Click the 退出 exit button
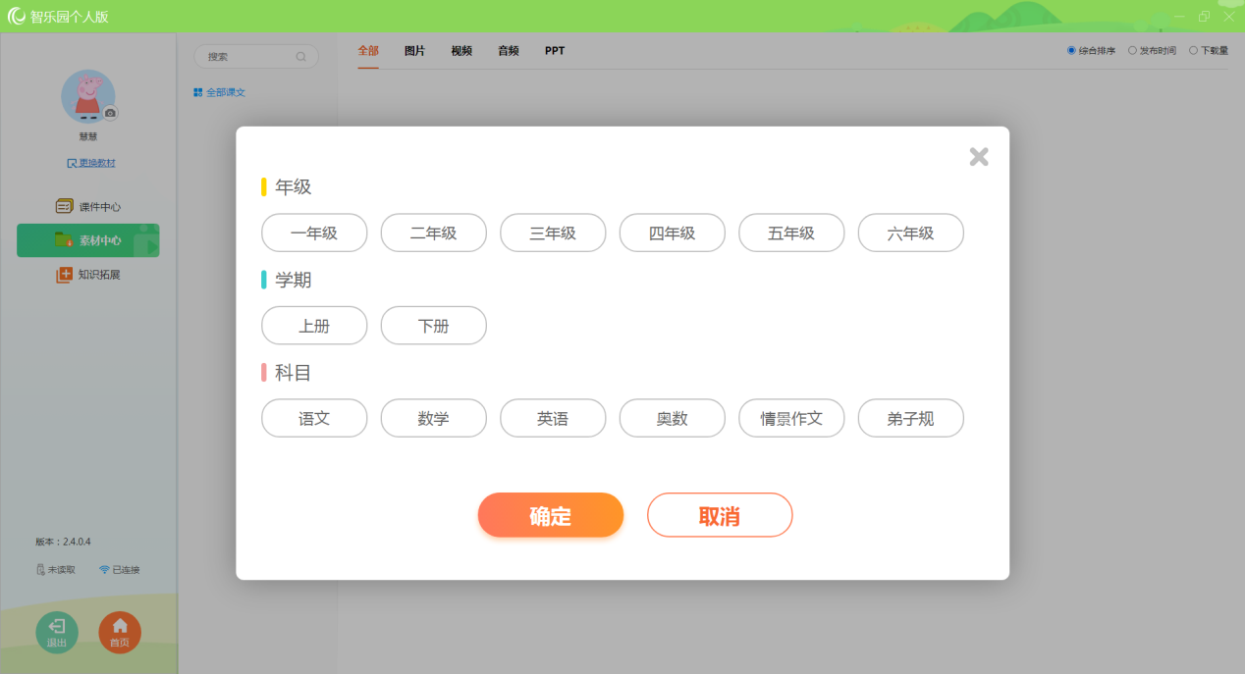The width and height of the screenshot is (1245, 674). click(x=57, y=632)
